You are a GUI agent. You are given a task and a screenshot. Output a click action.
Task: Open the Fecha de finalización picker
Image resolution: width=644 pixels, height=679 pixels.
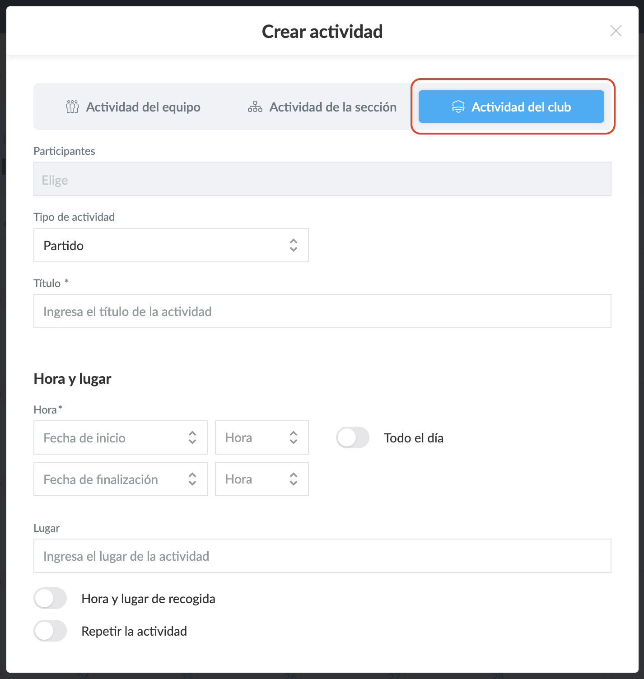pyautogui.click(x=120, y=479)
